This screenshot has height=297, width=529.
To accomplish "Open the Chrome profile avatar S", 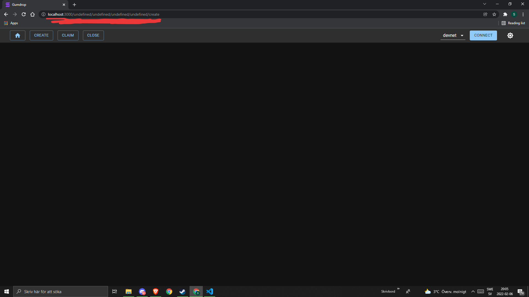I will (x=514, y=14).
